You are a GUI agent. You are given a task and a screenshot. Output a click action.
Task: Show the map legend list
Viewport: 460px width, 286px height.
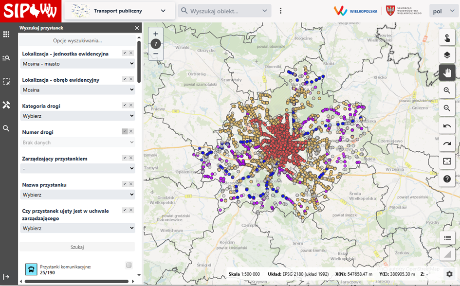coord(447,237)
